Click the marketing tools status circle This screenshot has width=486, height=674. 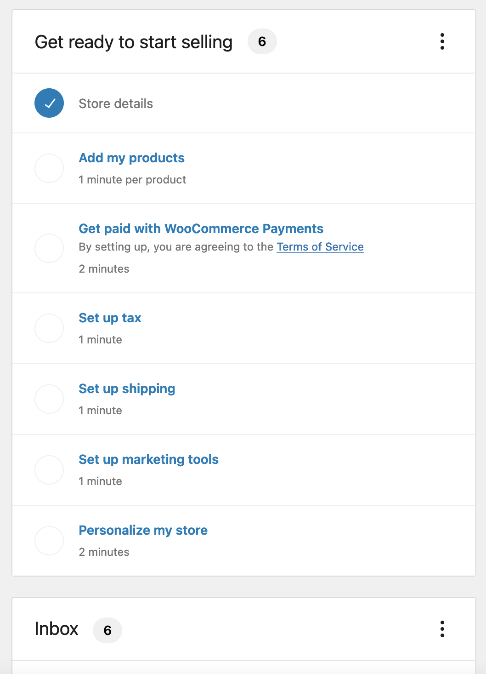click(49, 470)
